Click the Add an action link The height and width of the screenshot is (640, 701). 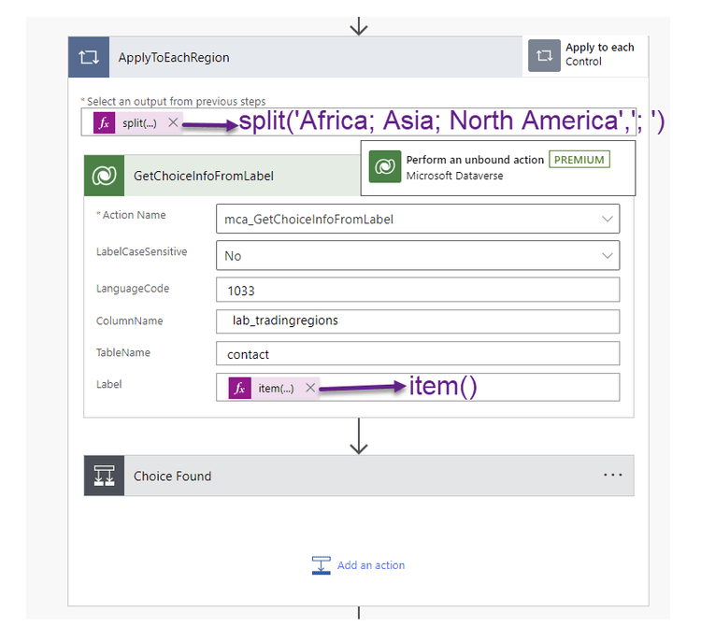coord(371,565)
